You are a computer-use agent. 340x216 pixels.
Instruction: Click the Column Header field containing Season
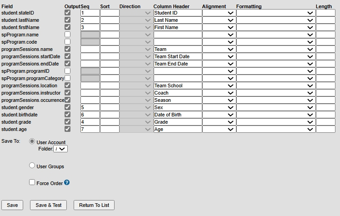[x=178, y=100]
